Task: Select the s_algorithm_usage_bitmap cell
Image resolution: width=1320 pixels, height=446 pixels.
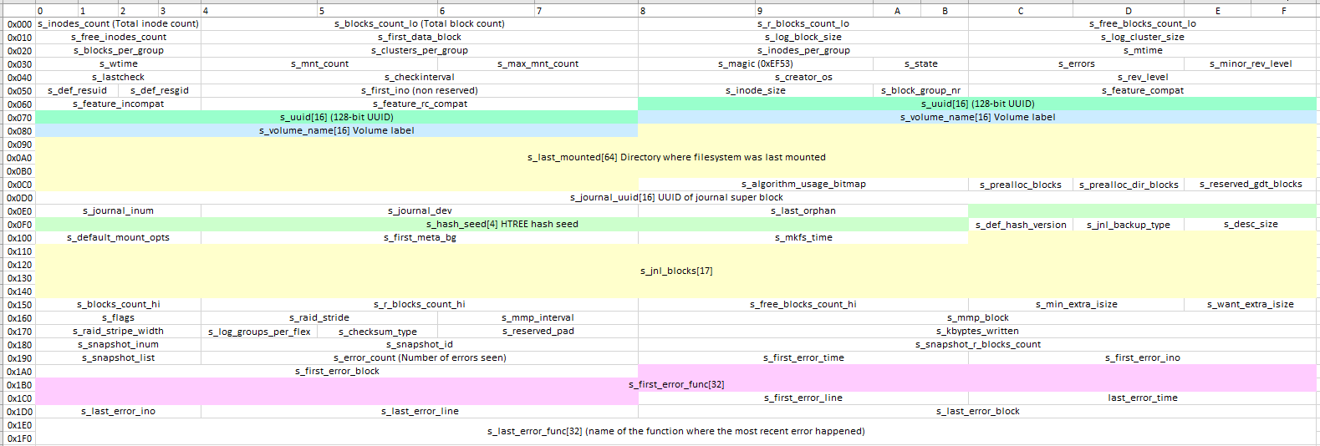Action: 803,184
